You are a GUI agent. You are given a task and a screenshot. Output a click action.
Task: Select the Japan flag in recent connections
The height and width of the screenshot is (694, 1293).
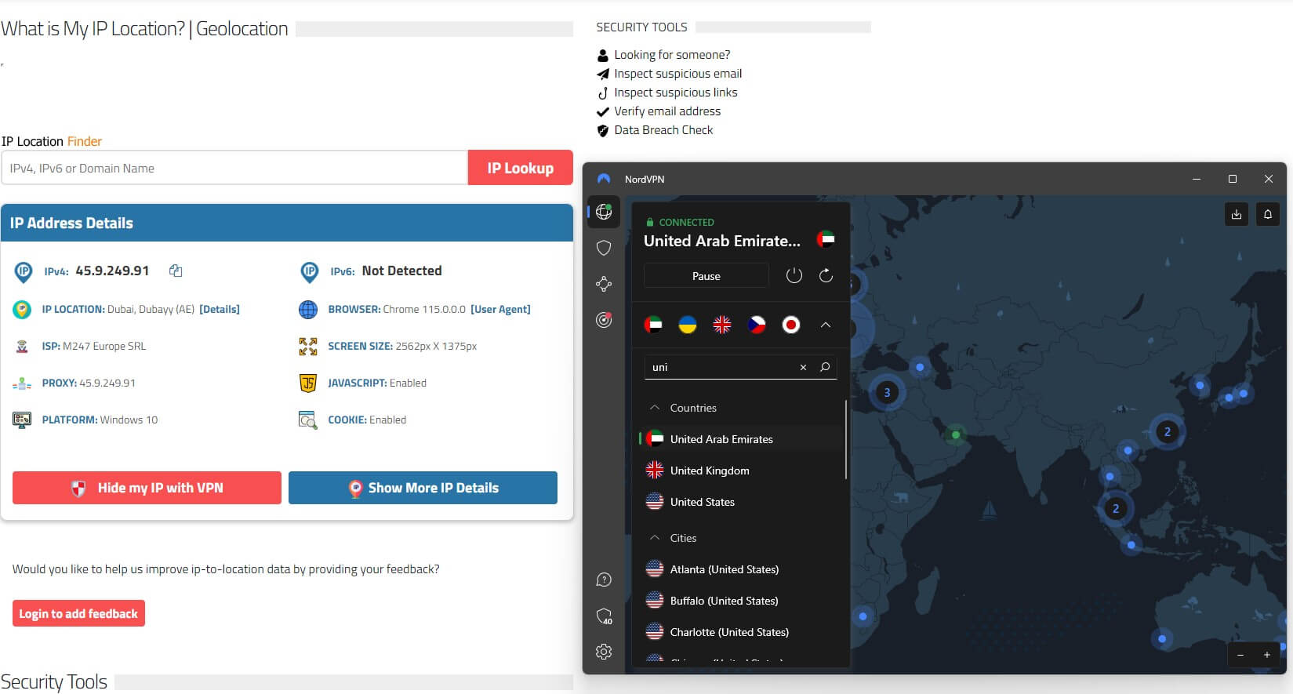[791, 325]
